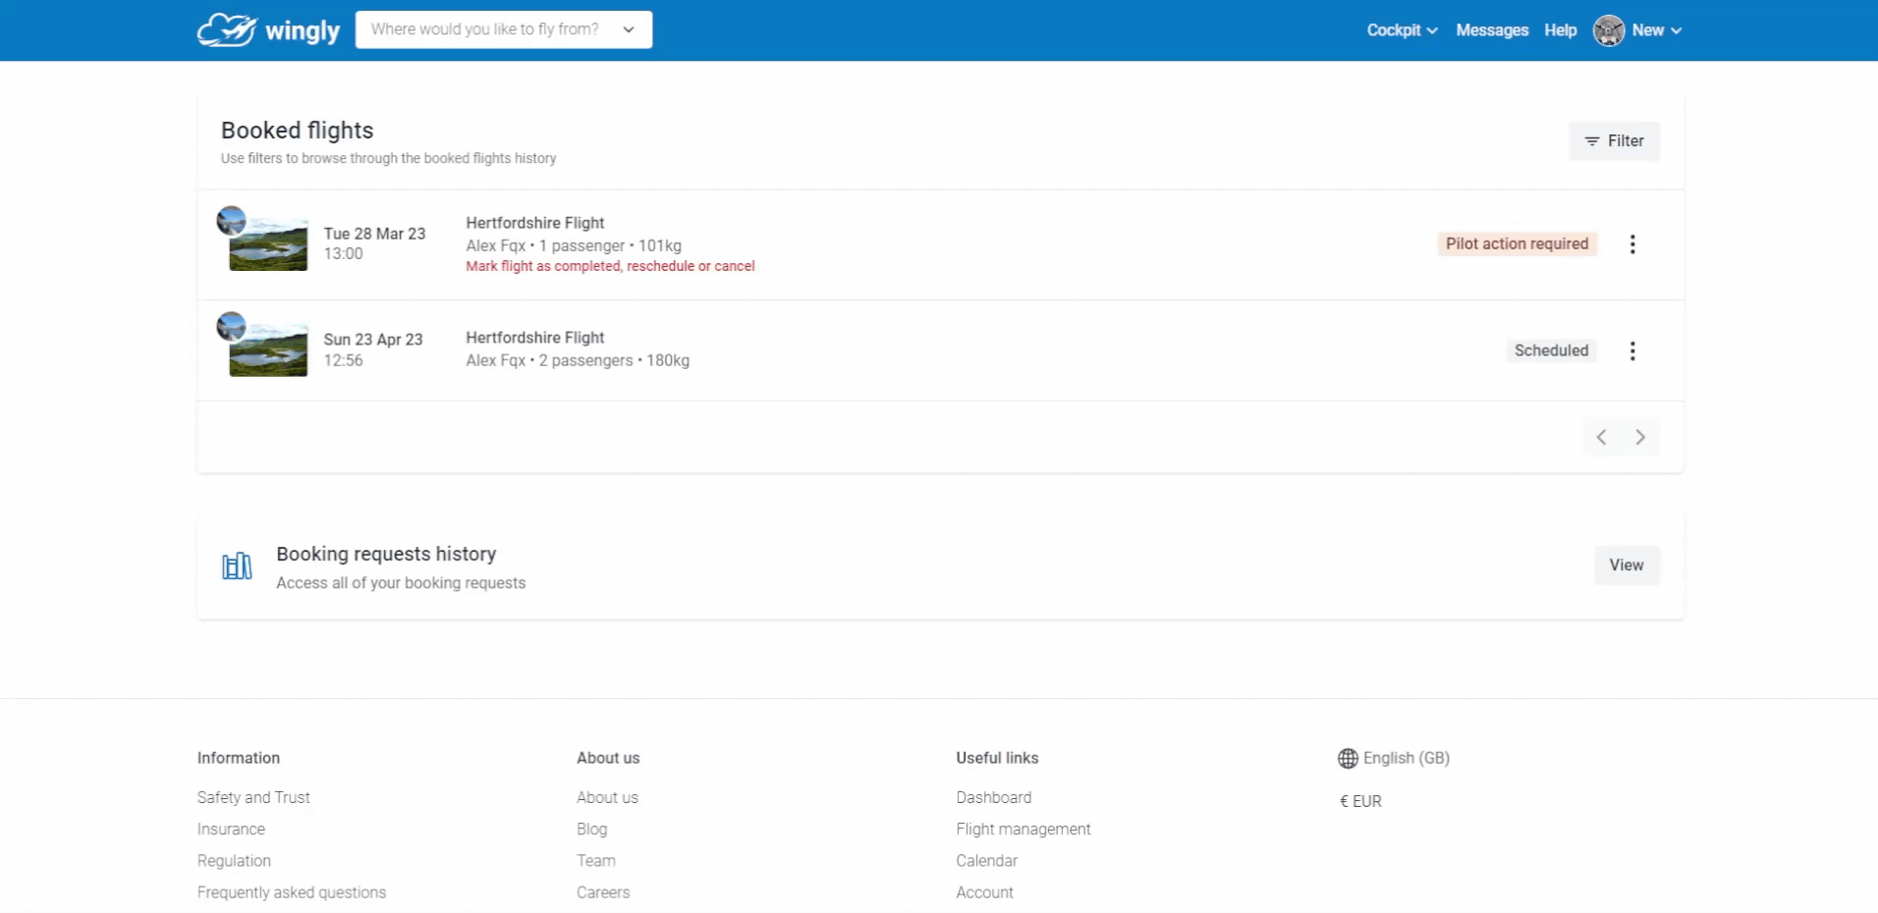Screen dimensions: 1878x913
Task: Click the 'Pilot action required' status badge
Action: pyautogui.click(x=1518, y=243)
